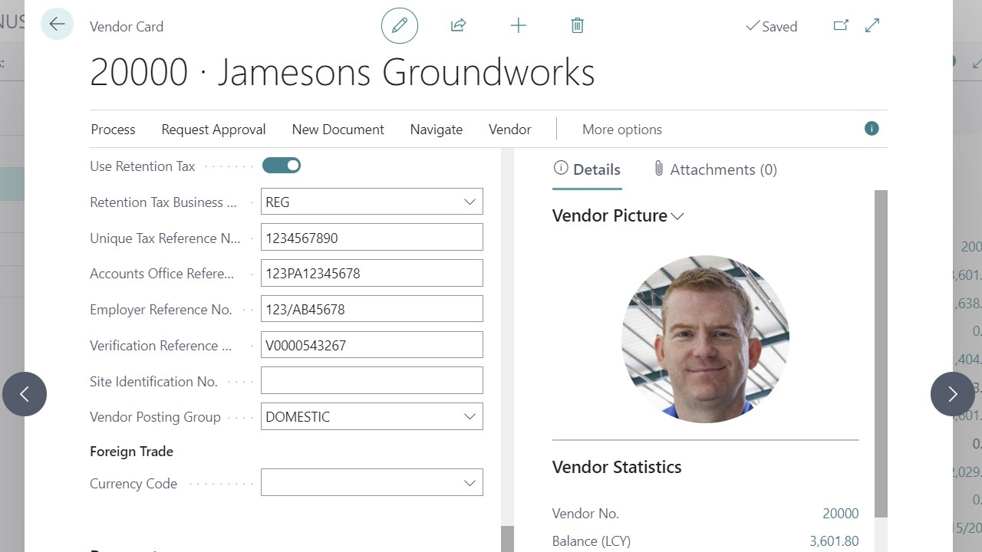
Task: Go to the previous vendor record
Action: click(x=25, y=394)
